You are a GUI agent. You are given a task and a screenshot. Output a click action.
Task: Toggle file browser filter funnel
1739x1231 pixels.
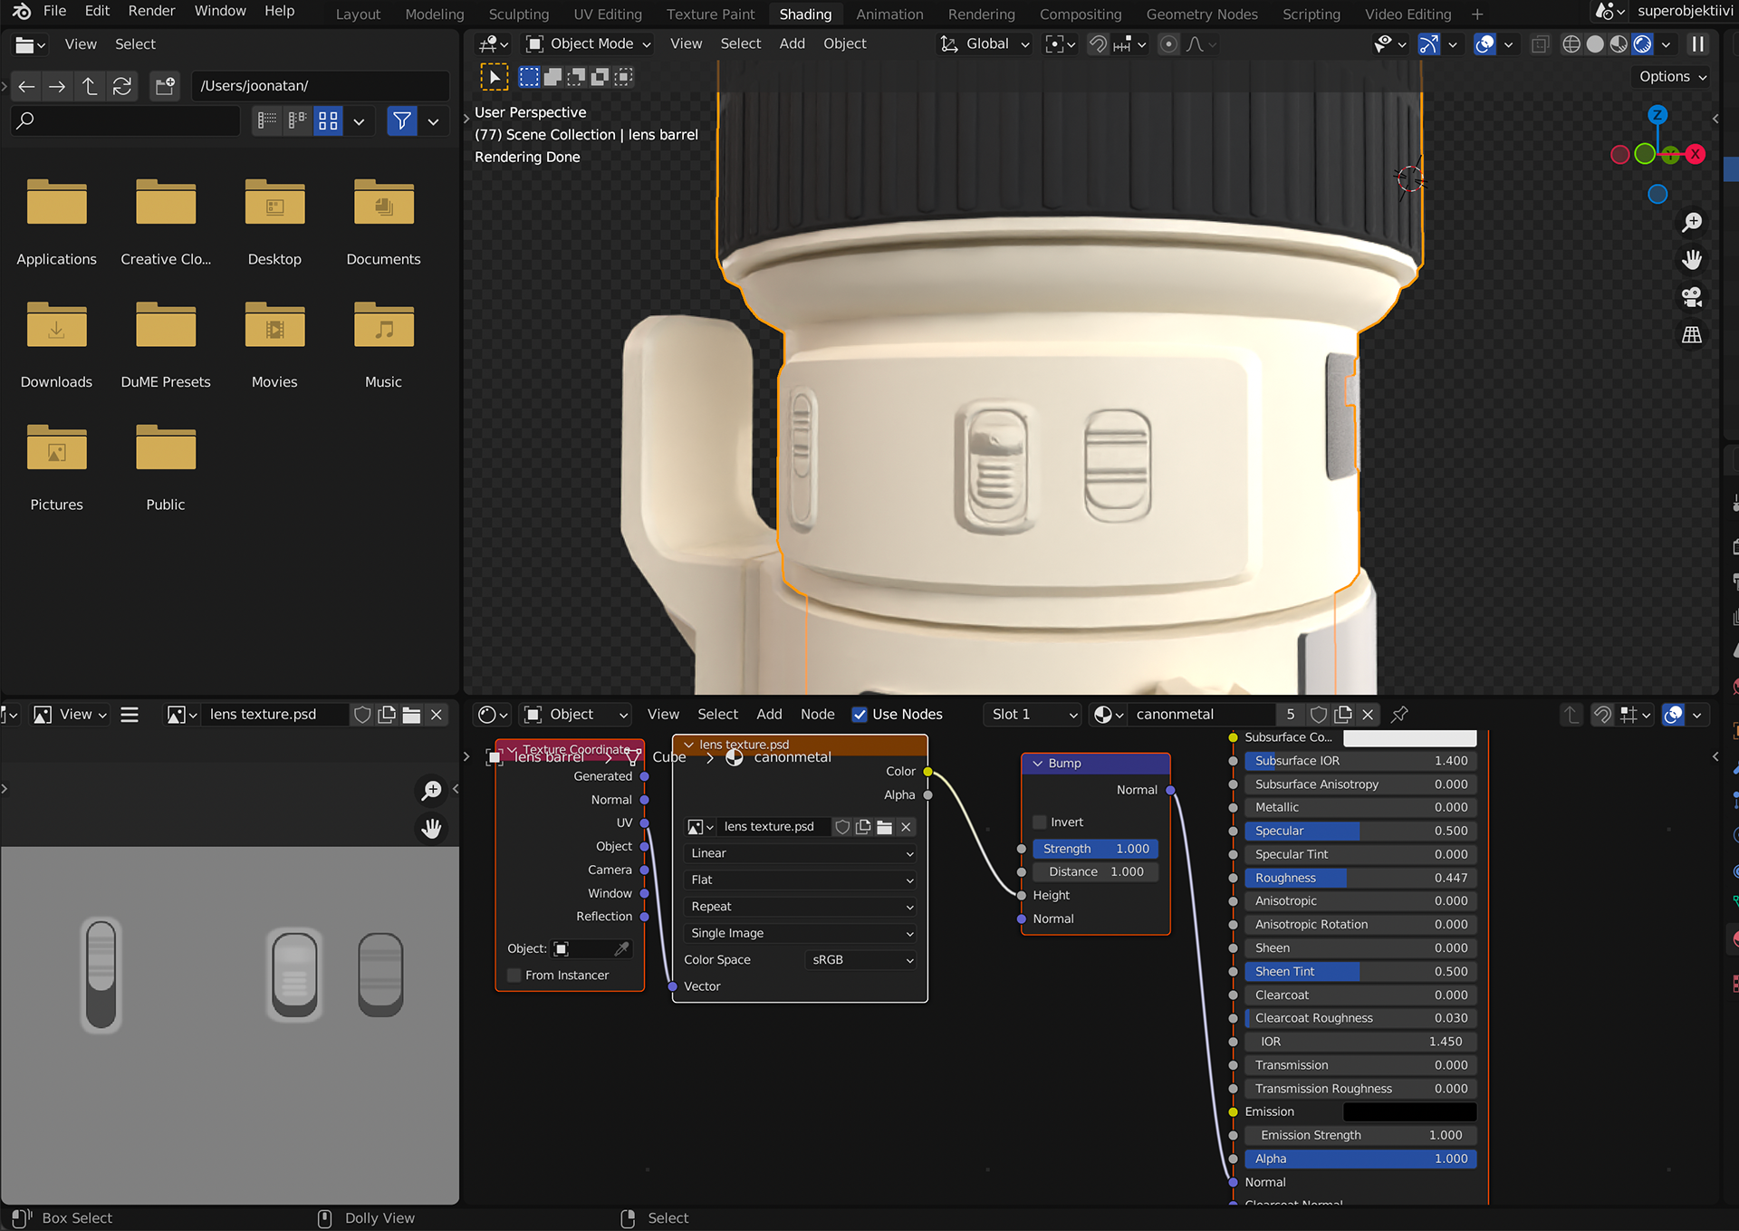point(402,120)
